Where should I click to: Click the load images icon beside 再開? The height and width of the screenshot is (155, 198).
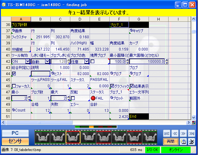point(183,141)
